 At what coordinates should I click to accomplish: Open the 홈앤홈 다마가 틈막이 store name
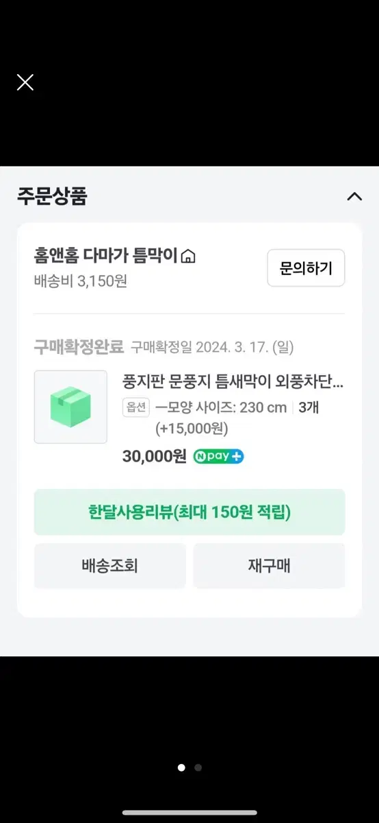(x=106, y=257)
